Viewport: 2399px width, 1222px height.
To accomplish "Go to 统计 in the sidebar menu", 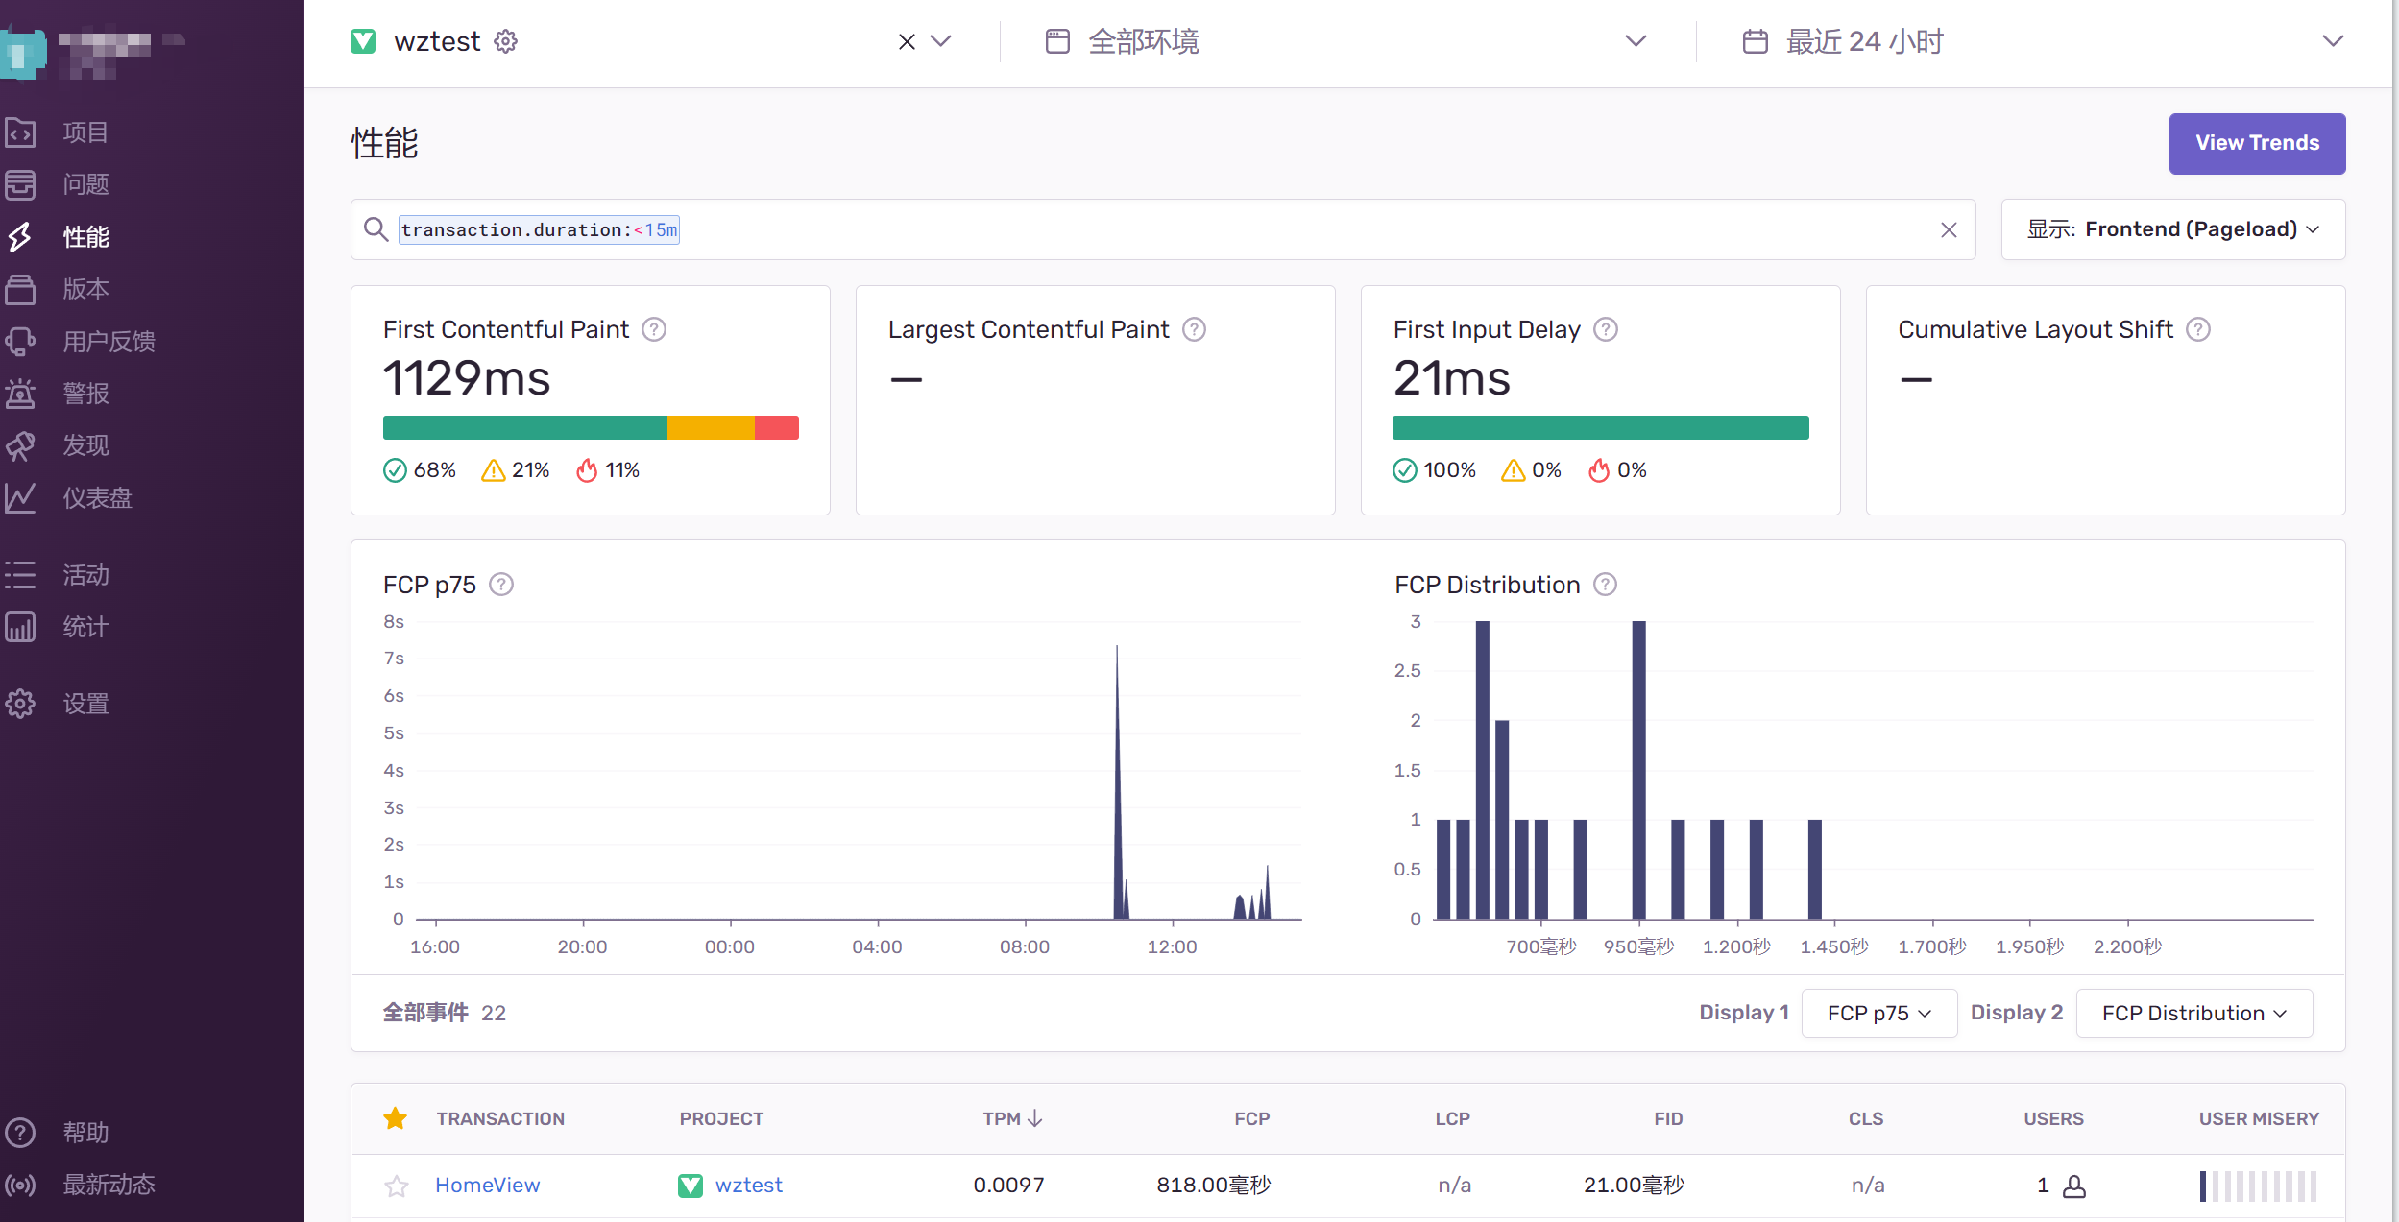I will pos(85,627).
